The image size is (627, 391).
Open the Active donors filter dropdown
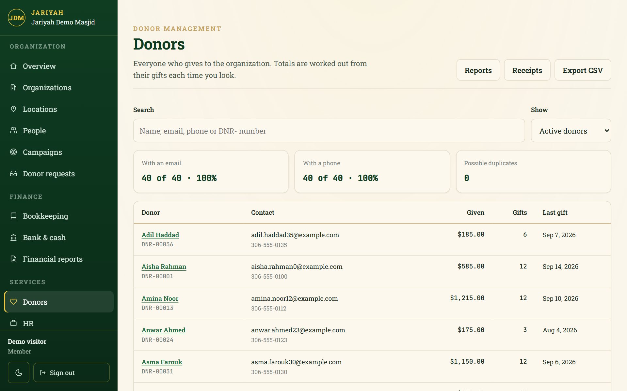(x=571, y=131)
